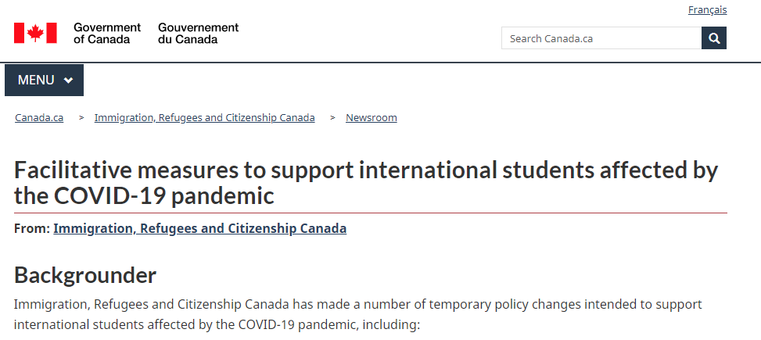761x340 pixels.
Task: Click the intro paragraph about temporary policy changes
Action: [x=357, y=314]
